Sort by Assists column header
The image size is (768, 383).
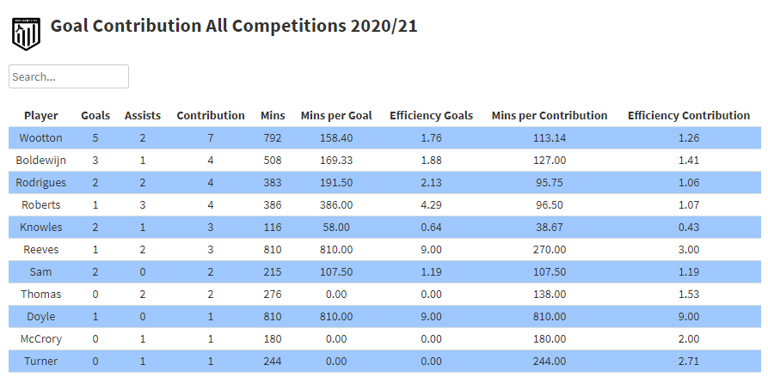(x=143, y=115)
